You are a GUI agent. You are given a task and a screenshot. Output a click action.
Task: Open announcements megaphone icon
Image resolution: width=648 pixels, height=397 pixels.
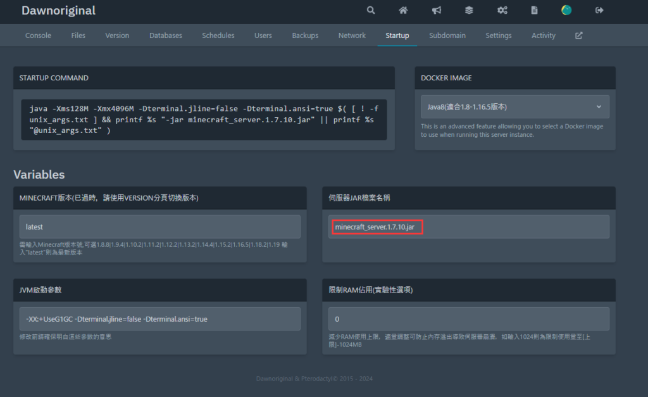coord(437,10)
